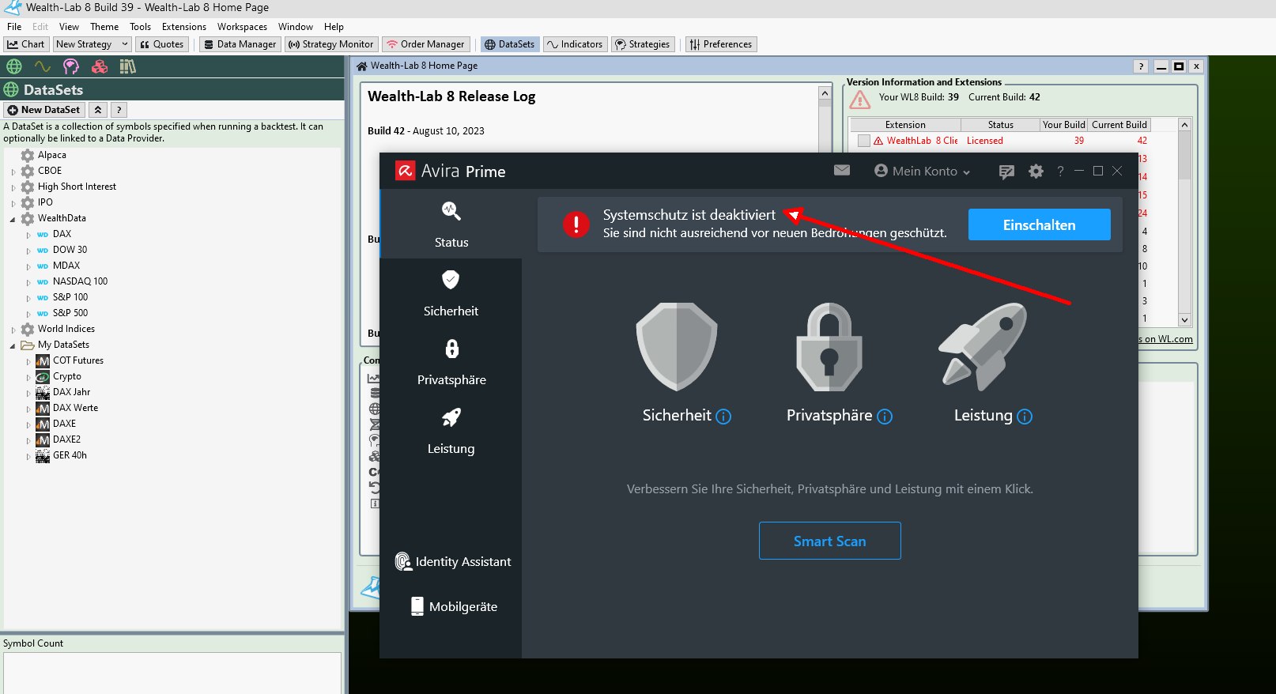Click the Home Page window help button
This screenshot has height=694, width=1276.
coord(1141,66)
